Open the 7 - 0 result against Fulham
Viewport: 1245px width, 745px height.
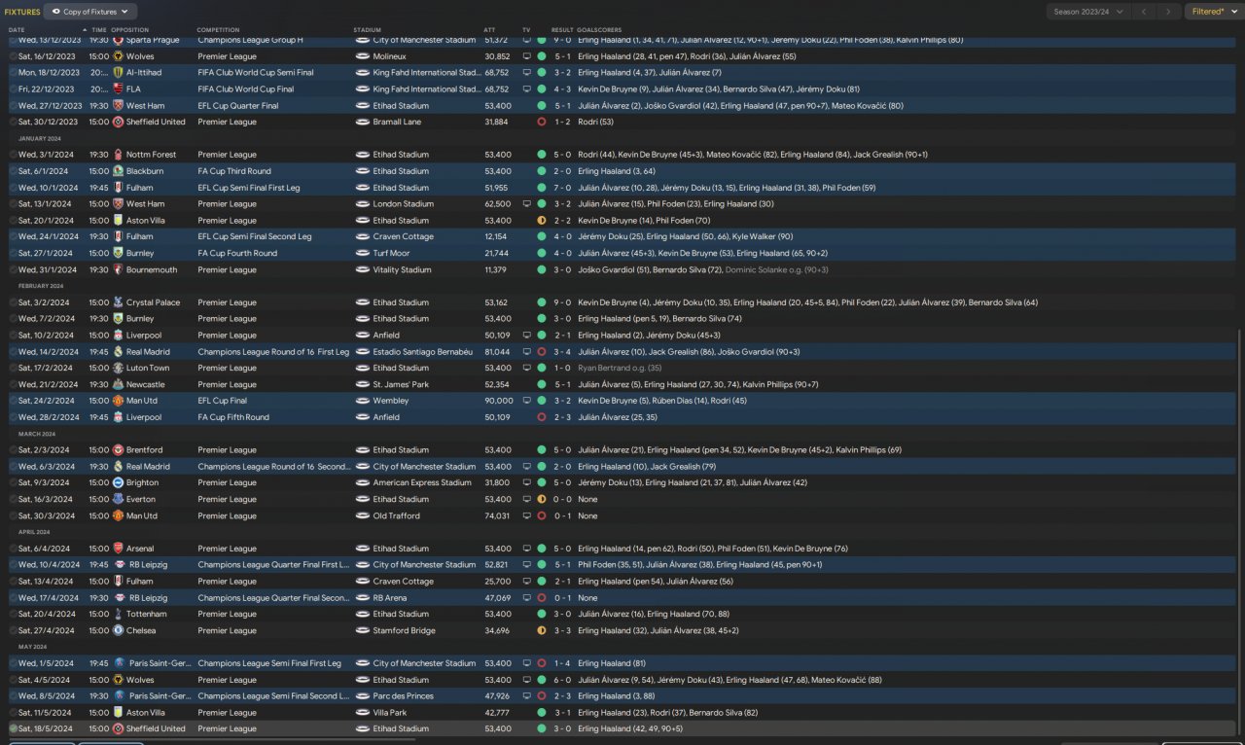(564, 188)
